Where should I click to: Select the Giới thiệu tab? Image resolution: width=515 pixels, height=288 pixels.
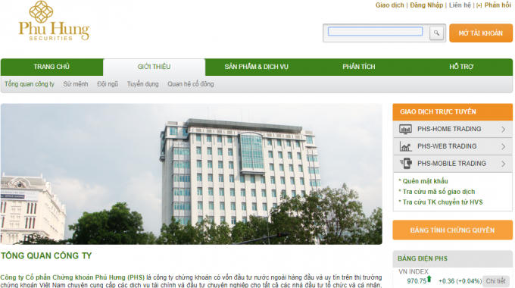[x=154, y=67]
